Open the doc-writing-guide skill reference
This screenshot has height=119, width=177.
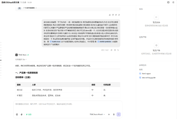(149, 78)
